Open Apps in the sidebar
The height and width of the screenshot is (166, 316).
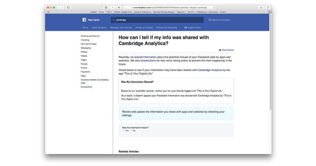click(83, 76)
